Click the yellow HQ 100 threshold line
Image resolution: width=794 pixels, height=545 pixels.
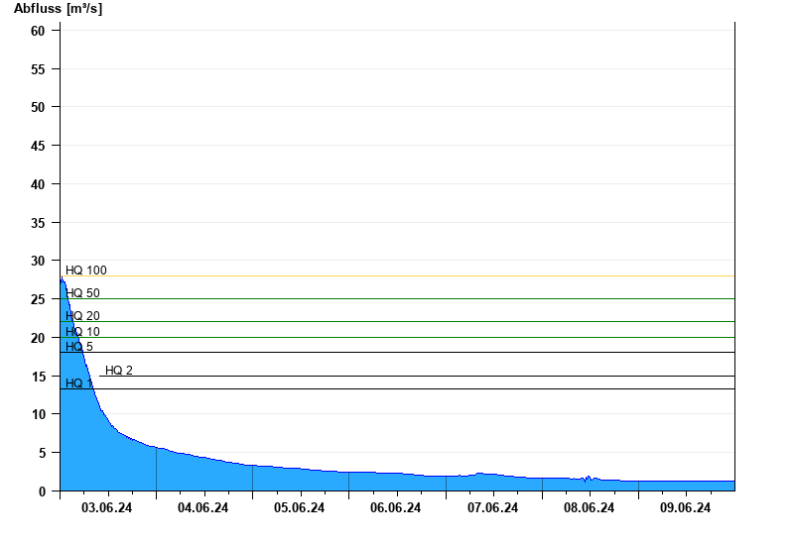[x=398, y=276]
